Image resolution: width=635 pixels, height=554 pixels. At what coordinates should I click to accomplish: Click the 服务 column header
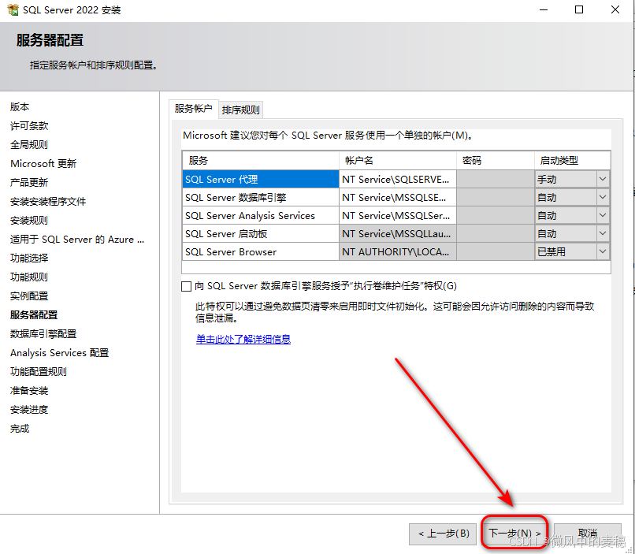tap(261, 161)
